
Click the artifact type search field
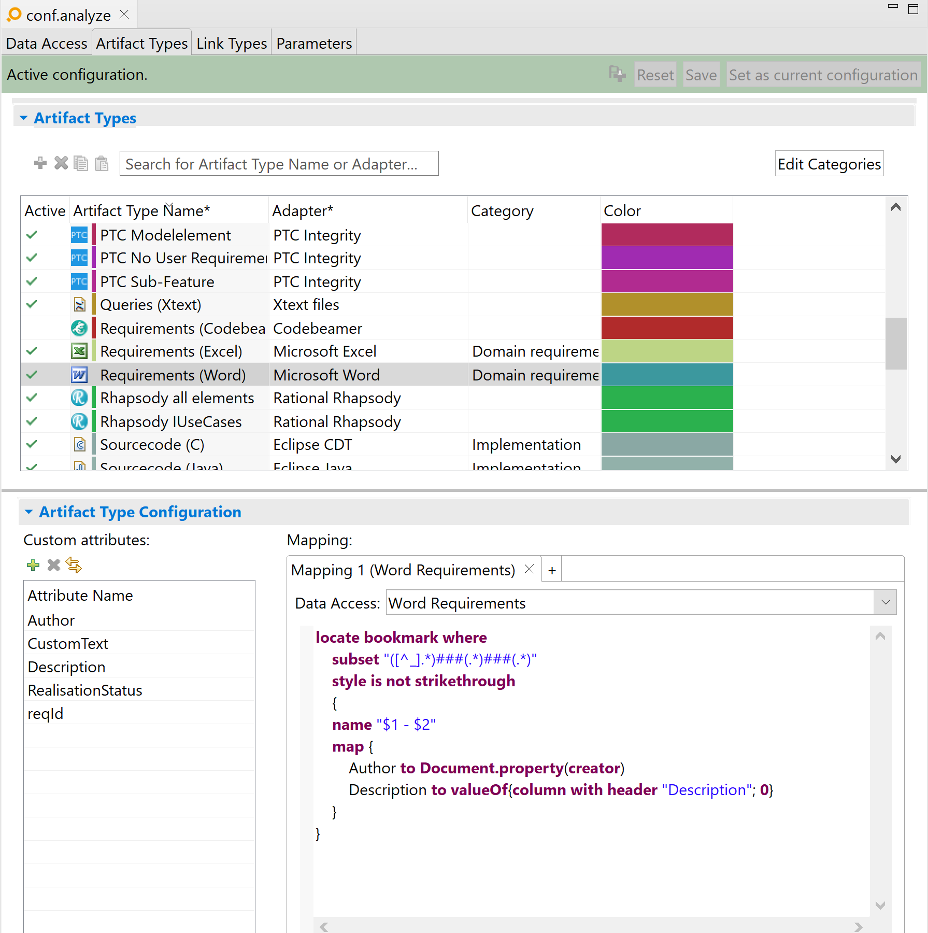point(279,164)
